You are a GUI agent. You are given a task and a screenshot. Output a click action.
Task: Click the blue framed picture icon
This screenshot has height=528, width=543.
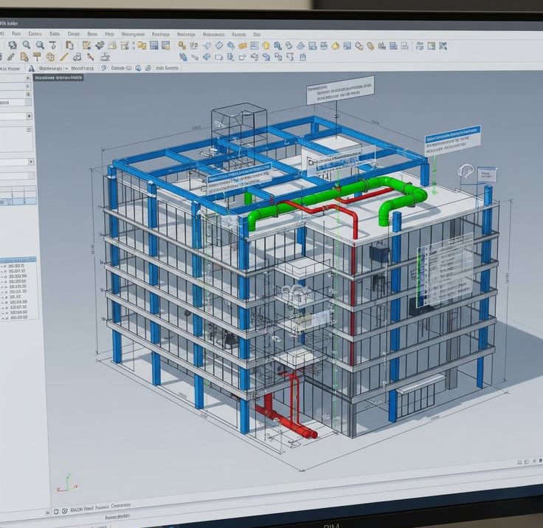(x=154, y=46)
